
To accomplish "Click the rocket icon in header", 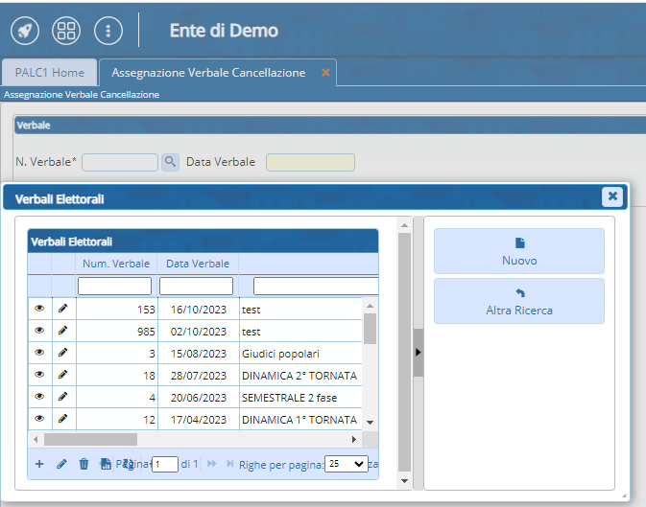I will pos(25,31).
